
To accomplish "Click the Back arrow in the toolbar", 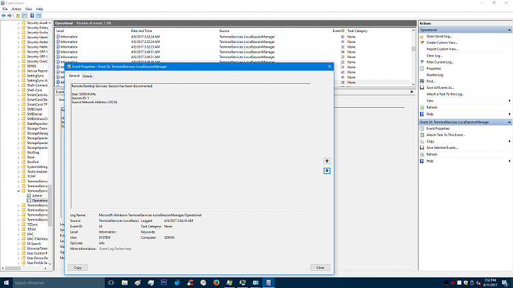I will pyautogui.click(x=3, y=16).
